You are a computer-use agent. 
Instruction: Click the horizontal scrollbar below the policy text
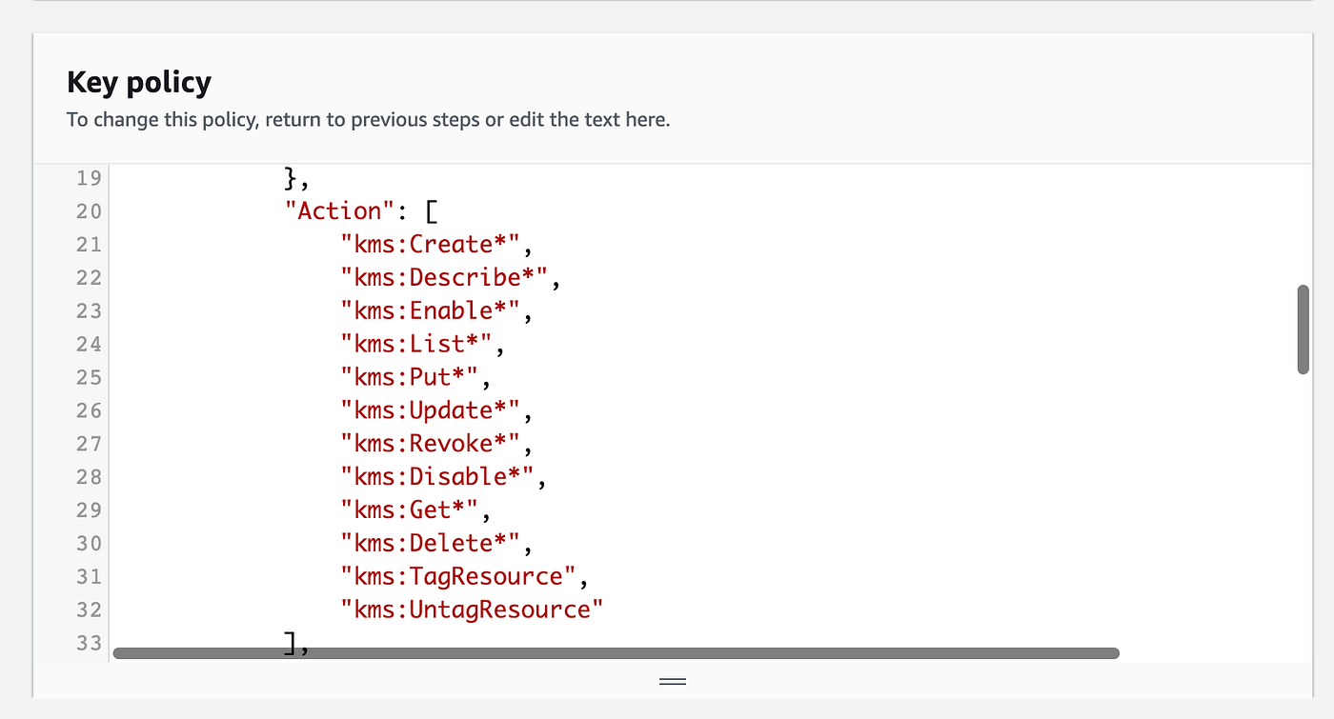click(616, 652)
